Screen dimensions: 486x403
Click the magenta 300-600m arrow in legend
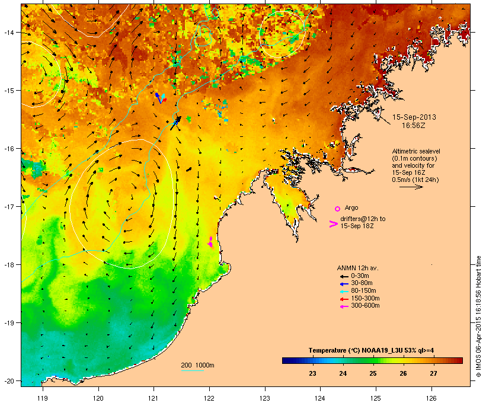[344, 306]
